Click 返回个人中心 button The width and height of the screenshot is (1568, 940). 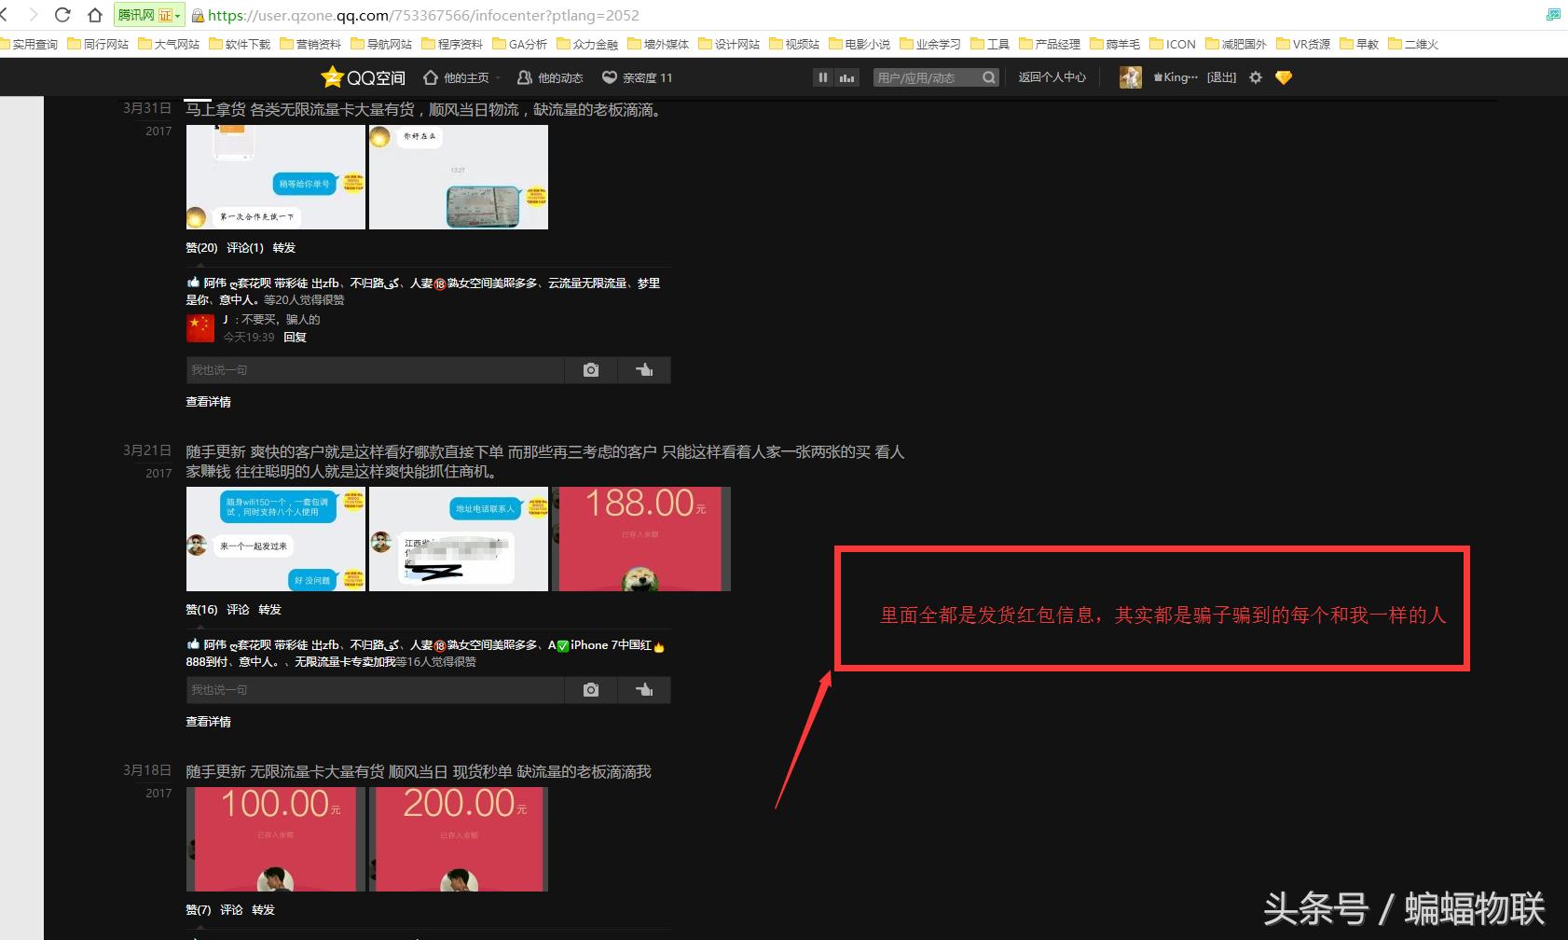[x=1052, y=77]
